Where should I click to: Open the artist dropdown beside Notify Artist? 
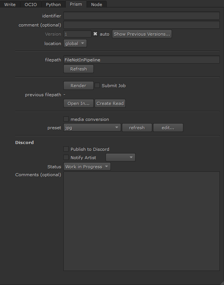click(120, 157)
